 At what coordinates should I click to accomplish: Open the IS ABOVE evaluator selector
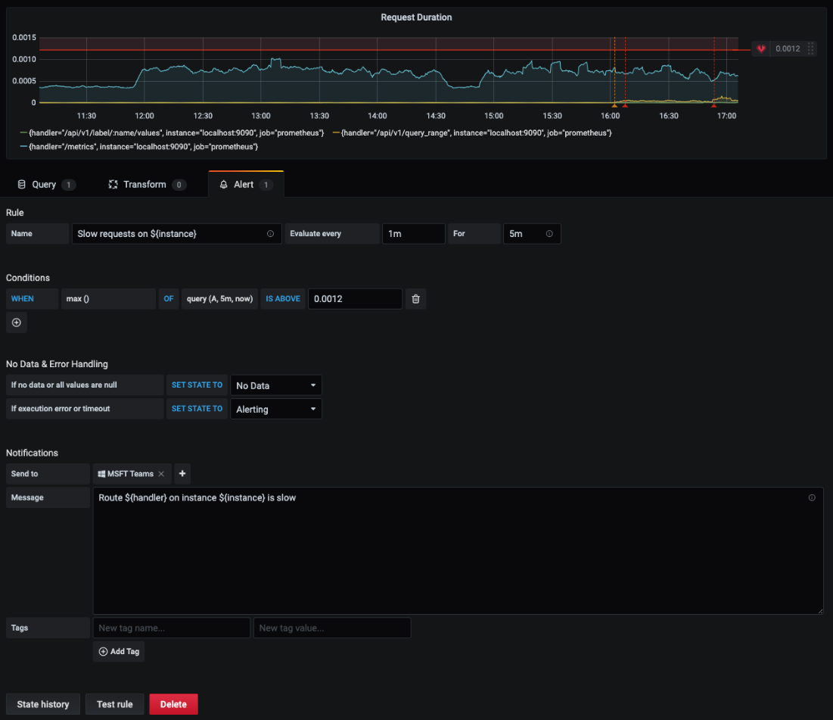pyautogui.click(x=282, y=298)
